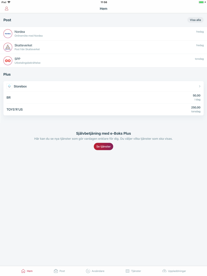Open the Onlinemöte med Nordea message
207x276 pixels.
point(103,34)
